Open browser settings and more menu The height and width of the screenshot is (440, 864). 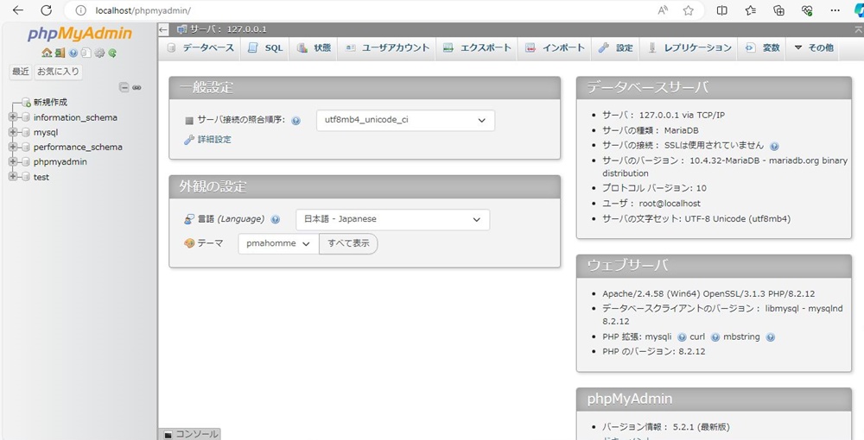(x=835, y=10)
